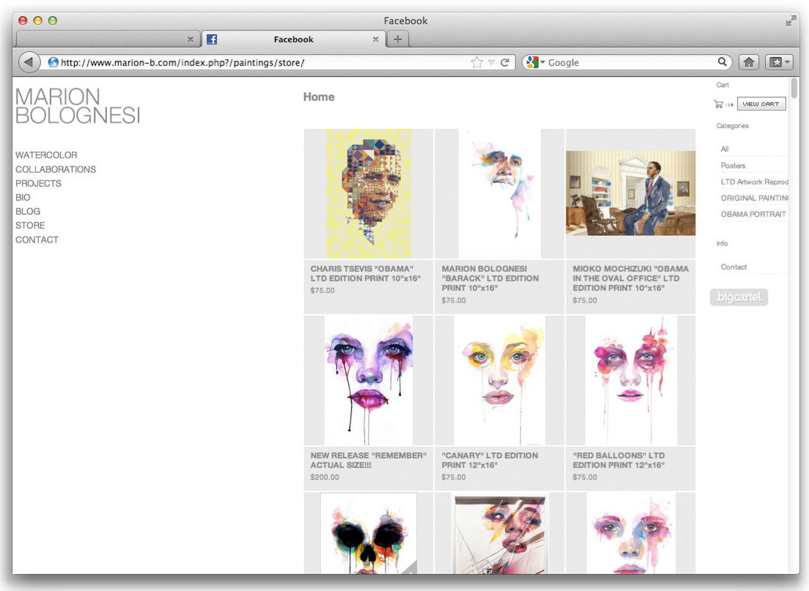
Task: Switch to the blank first tab
Action: click(x=107, y=39)
